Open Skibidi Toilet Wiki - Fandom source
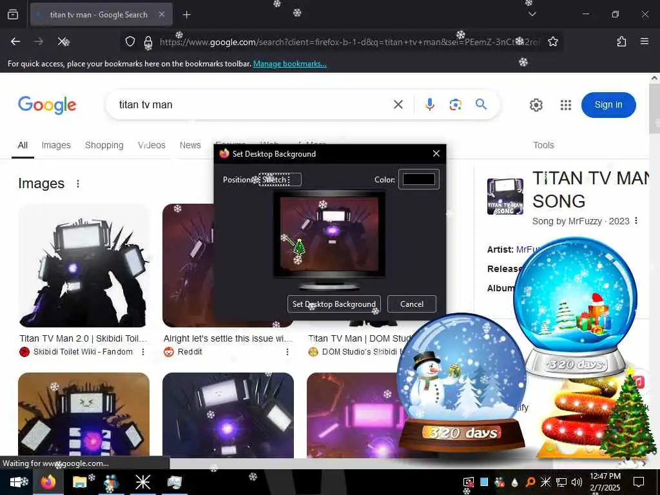Screen dimensions: 660x495 coord(83,352)
